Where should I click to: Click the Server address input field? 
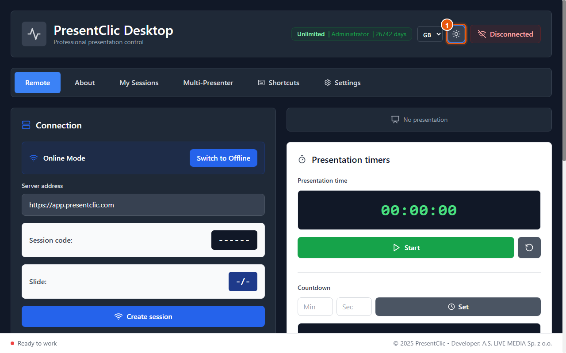tap(143, 205)
